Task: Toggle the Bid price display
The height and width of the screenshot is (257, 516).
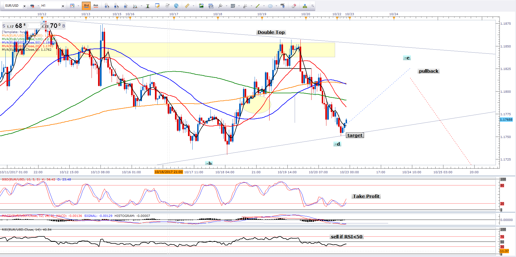Action: (x=86, y=6)
